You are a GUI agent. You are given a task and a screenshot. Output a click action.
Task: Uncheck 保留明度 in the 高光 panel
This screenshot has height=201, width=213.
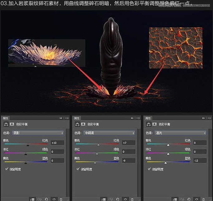point(149,169)
